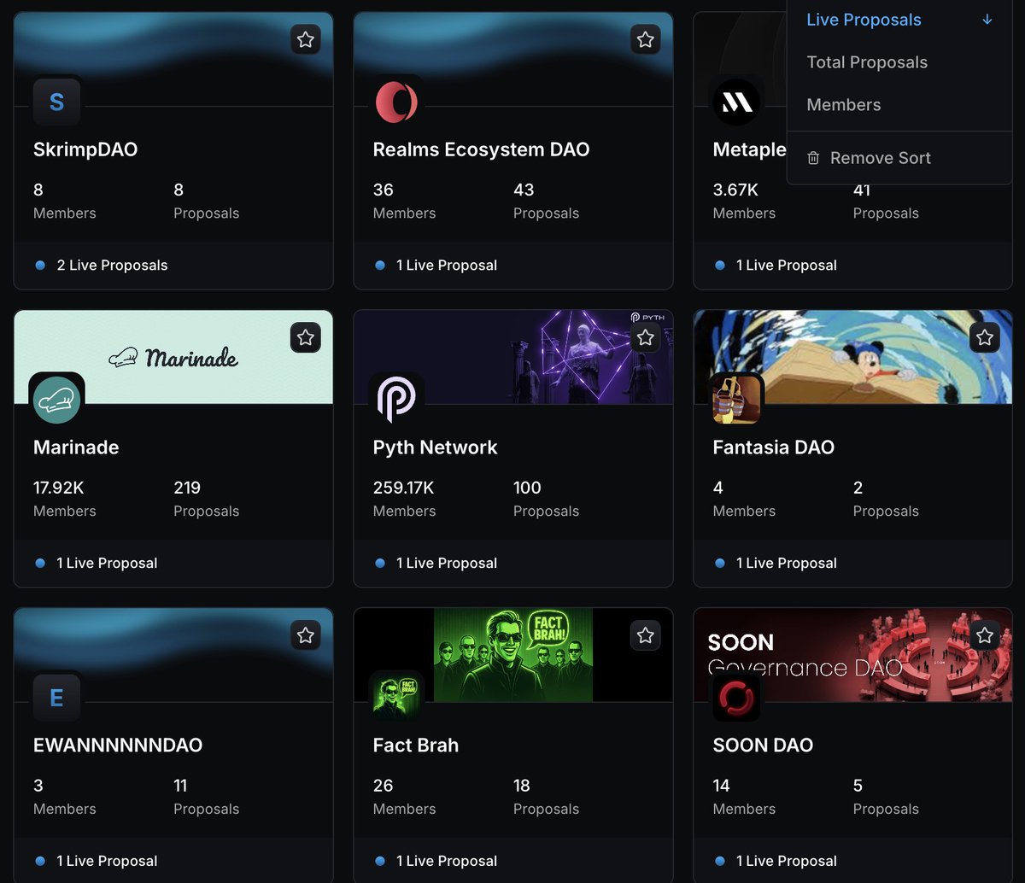
Task: Toggle favorite star on Fact Brah
Action: coord(646,635)
